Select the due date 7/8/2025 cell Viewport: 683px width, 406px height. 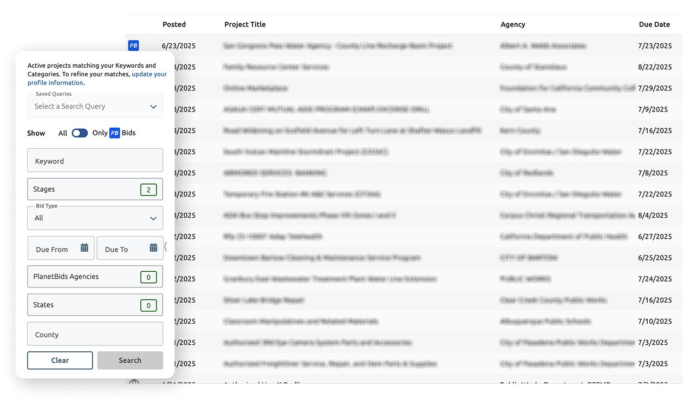653,173
